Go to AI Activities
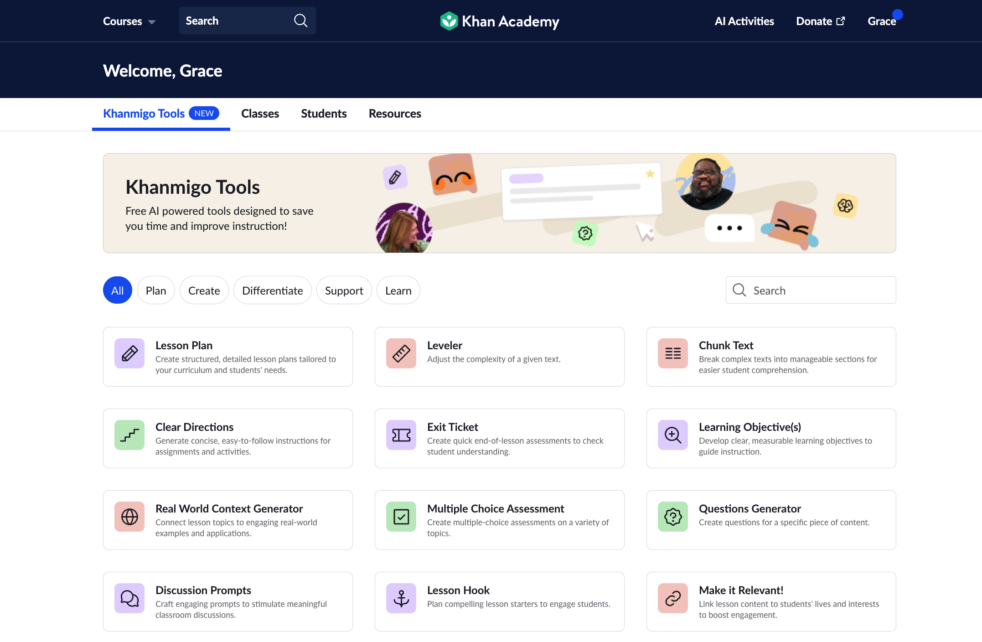This screenshot has height=642, width=982. [744, 21]
